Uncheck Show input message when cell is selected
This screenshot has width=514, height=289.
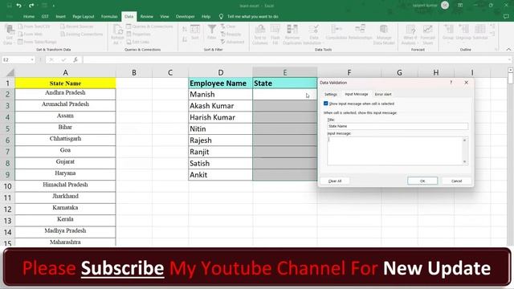(326, 104)
